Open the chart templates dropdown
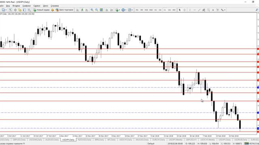 tap(130, 10)
